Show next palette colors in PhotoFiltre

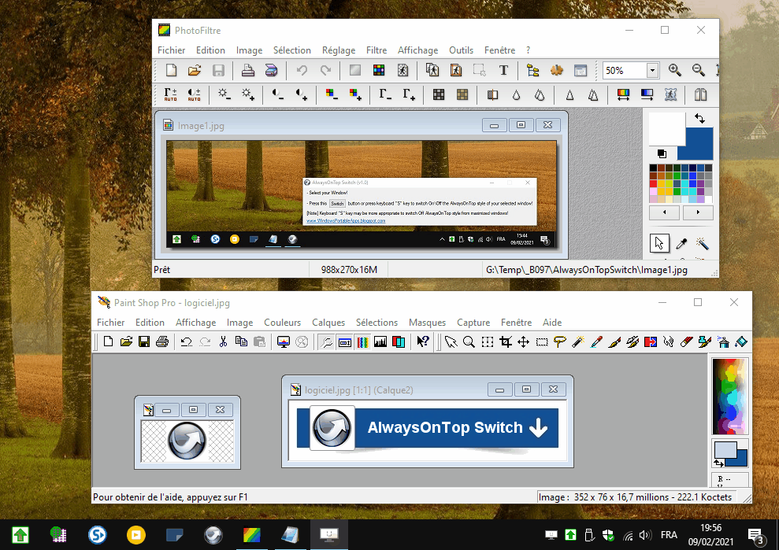click(698, 212)
